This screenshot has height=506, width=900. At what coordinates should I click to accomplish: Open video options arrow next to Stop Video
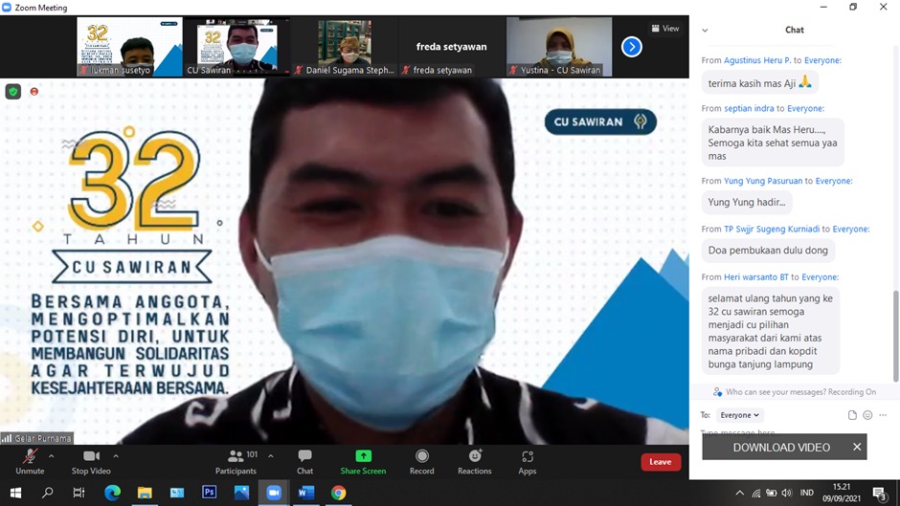click(116, 456)
